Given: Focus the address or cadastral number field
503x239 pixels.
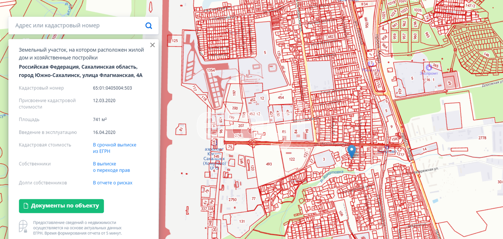Looking at the screenshot, I should click(78, 26).
